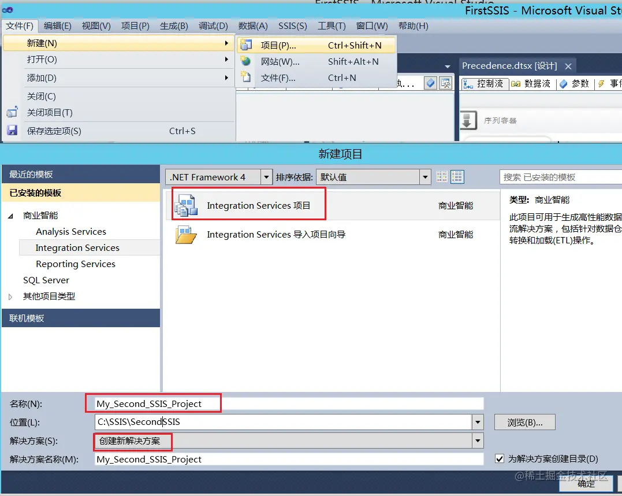The width and height of the screenshot is (622, 496).
Task: Open the 工具(T) menu
Action: [332, 26]
